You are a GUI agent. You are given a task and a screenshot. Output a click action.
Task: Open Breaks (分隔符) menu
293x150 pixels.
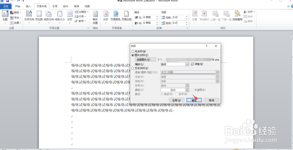click(x=81, y=12)
